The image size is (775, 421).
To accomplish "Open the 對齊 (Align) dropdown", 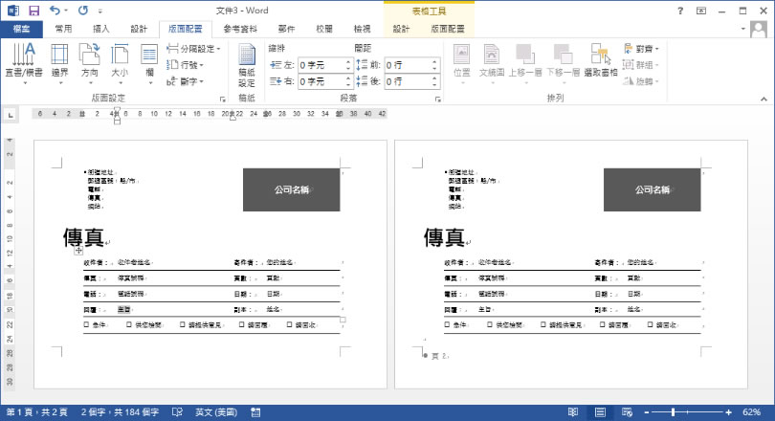I will [x=641, y=48].
